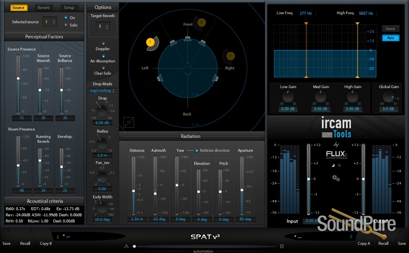Screen dimensions: 409x253
Task: Open the Drop Mode Log2 Lin/Log dropdown
Action: point(103,91)
